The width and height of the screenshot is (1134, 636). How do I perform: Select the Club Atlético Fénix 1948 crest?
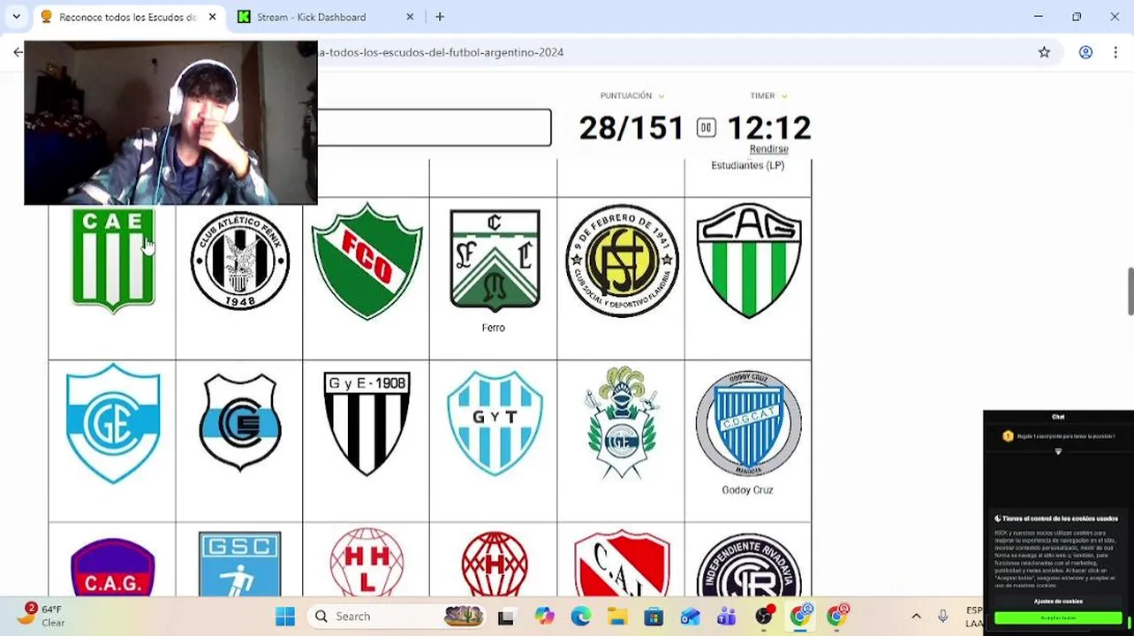tap(240, 261)
